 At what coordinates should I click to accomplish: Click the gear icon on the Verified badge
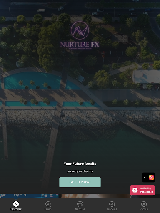135,190
